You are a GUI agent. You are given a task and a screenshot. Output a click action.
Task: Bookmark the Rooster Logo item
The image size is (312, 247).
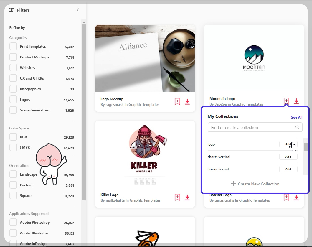[286, 197]
